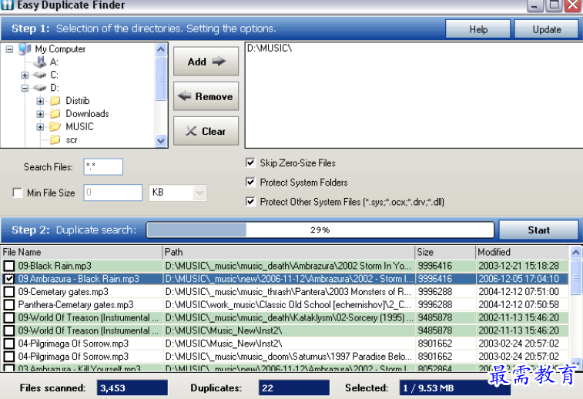Remove folder from the search list

point(206,96)
